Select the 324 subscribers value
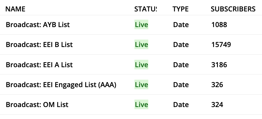Viewport: 262px width, 119px height. 217,105
